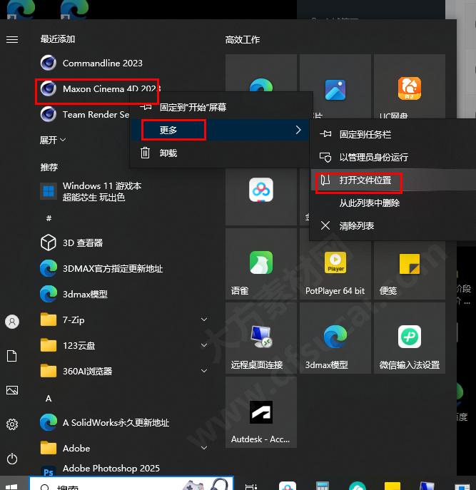Open the 远程桌面连接 tile

tap(260, 338)
